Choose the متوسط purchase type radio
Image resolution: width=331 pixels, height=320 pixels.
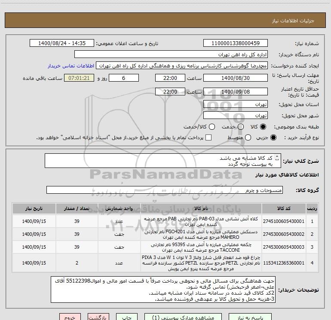[x=248, y=137]
